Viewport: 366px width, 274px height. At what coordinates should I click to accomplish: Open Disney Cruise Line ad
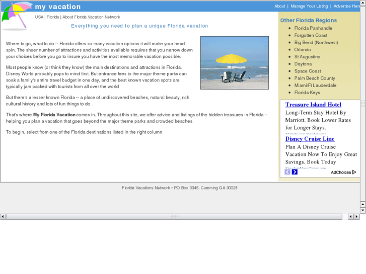click(x=310, y=139)
